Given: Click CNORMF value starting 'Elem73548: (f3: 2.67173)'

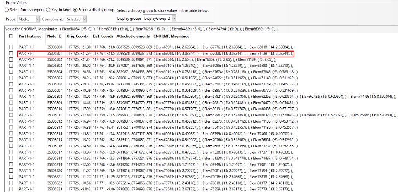Looking at the screenshot, I should 223,189.
